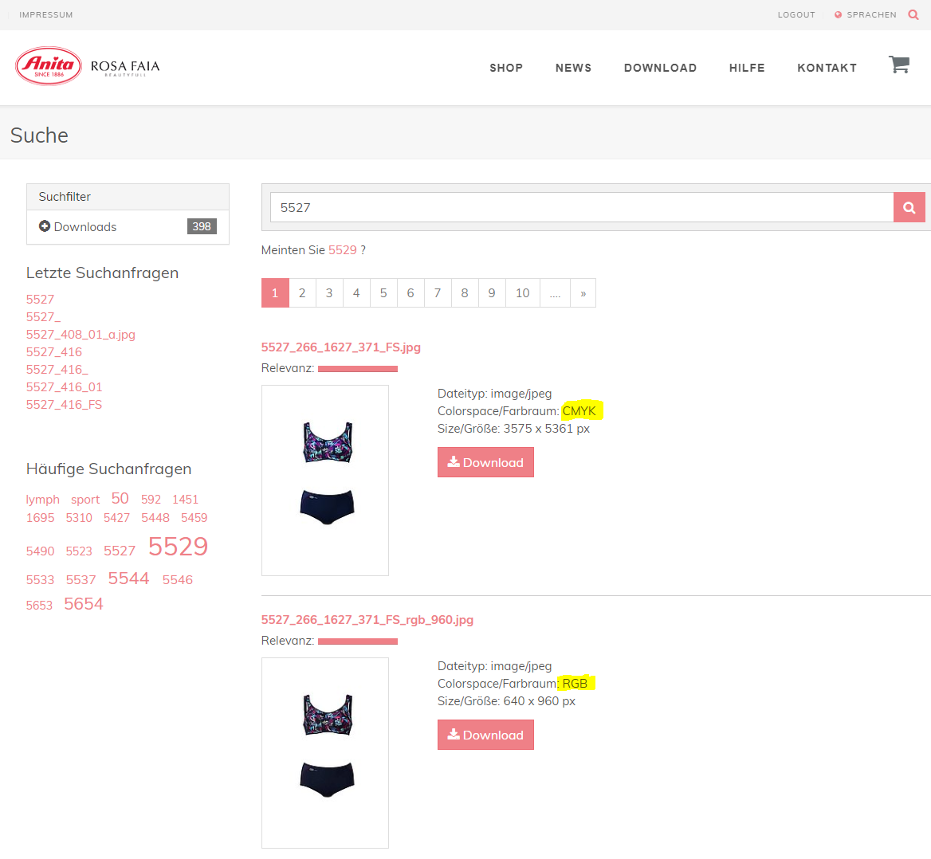Click the suggested term 5529 link

pos(343,250)
